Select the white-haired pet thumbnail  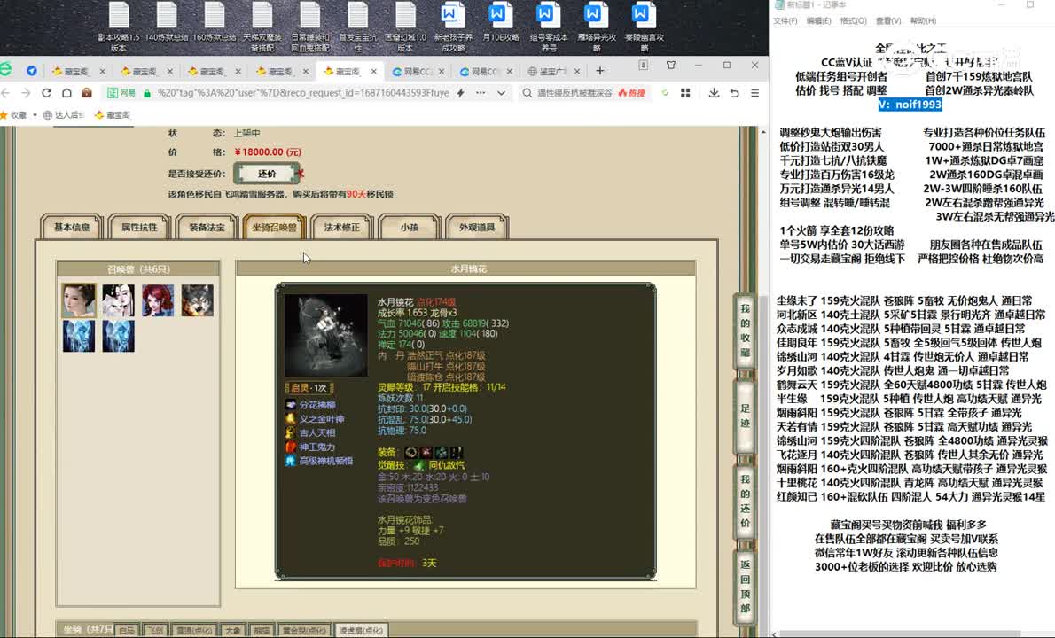point(119,300)
